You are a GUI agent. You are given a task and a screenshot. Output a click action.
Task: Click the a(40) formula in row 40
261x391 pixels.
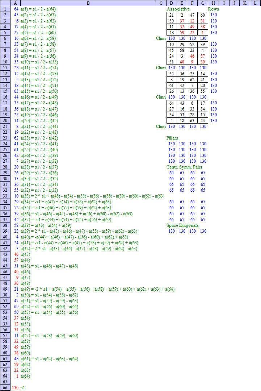[75, 237]
